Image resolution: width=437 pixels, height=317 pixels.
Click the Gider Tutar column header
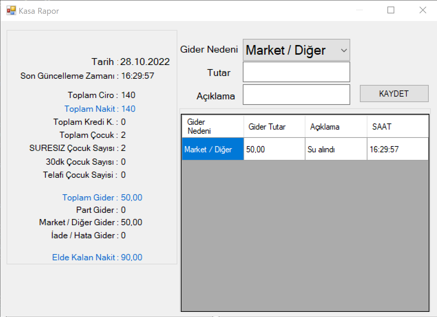pos(274,127)
